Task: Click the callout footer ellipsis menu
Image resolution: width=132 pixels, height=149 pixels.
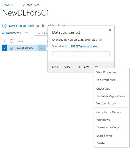Action: coord(96,67)
